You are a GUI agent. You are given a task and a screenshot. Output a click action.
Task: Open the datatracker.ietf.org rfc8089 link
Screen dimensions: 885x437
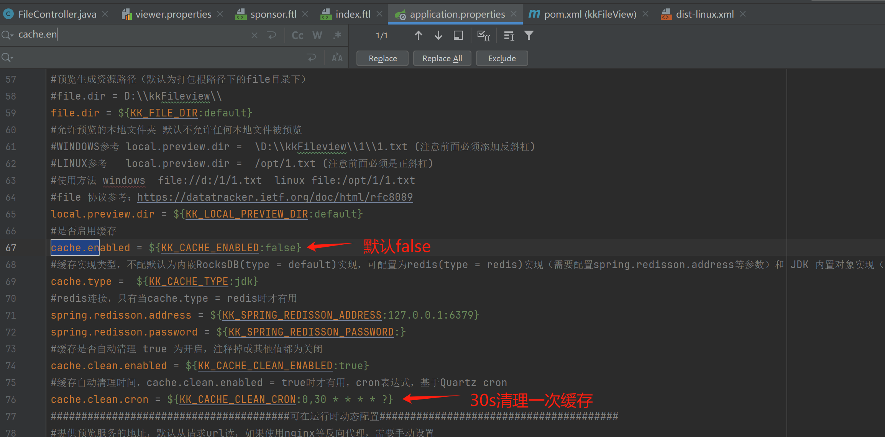275,197
